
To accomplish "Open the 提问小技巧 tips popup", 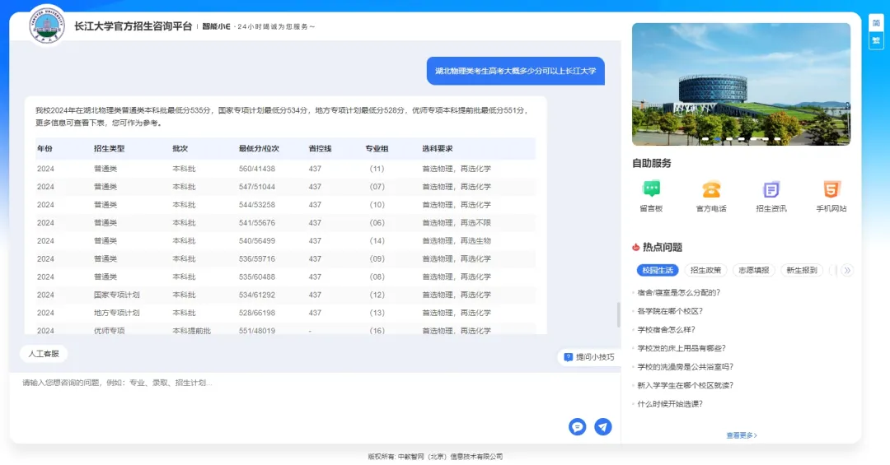I will coord(588,357).
